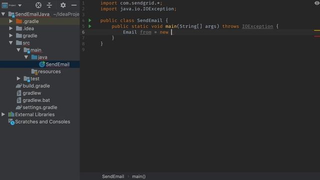The width and height of the screenshot is (320, 180).
Task: Click main() breadcrumb
Action: (x=139, y=176)
